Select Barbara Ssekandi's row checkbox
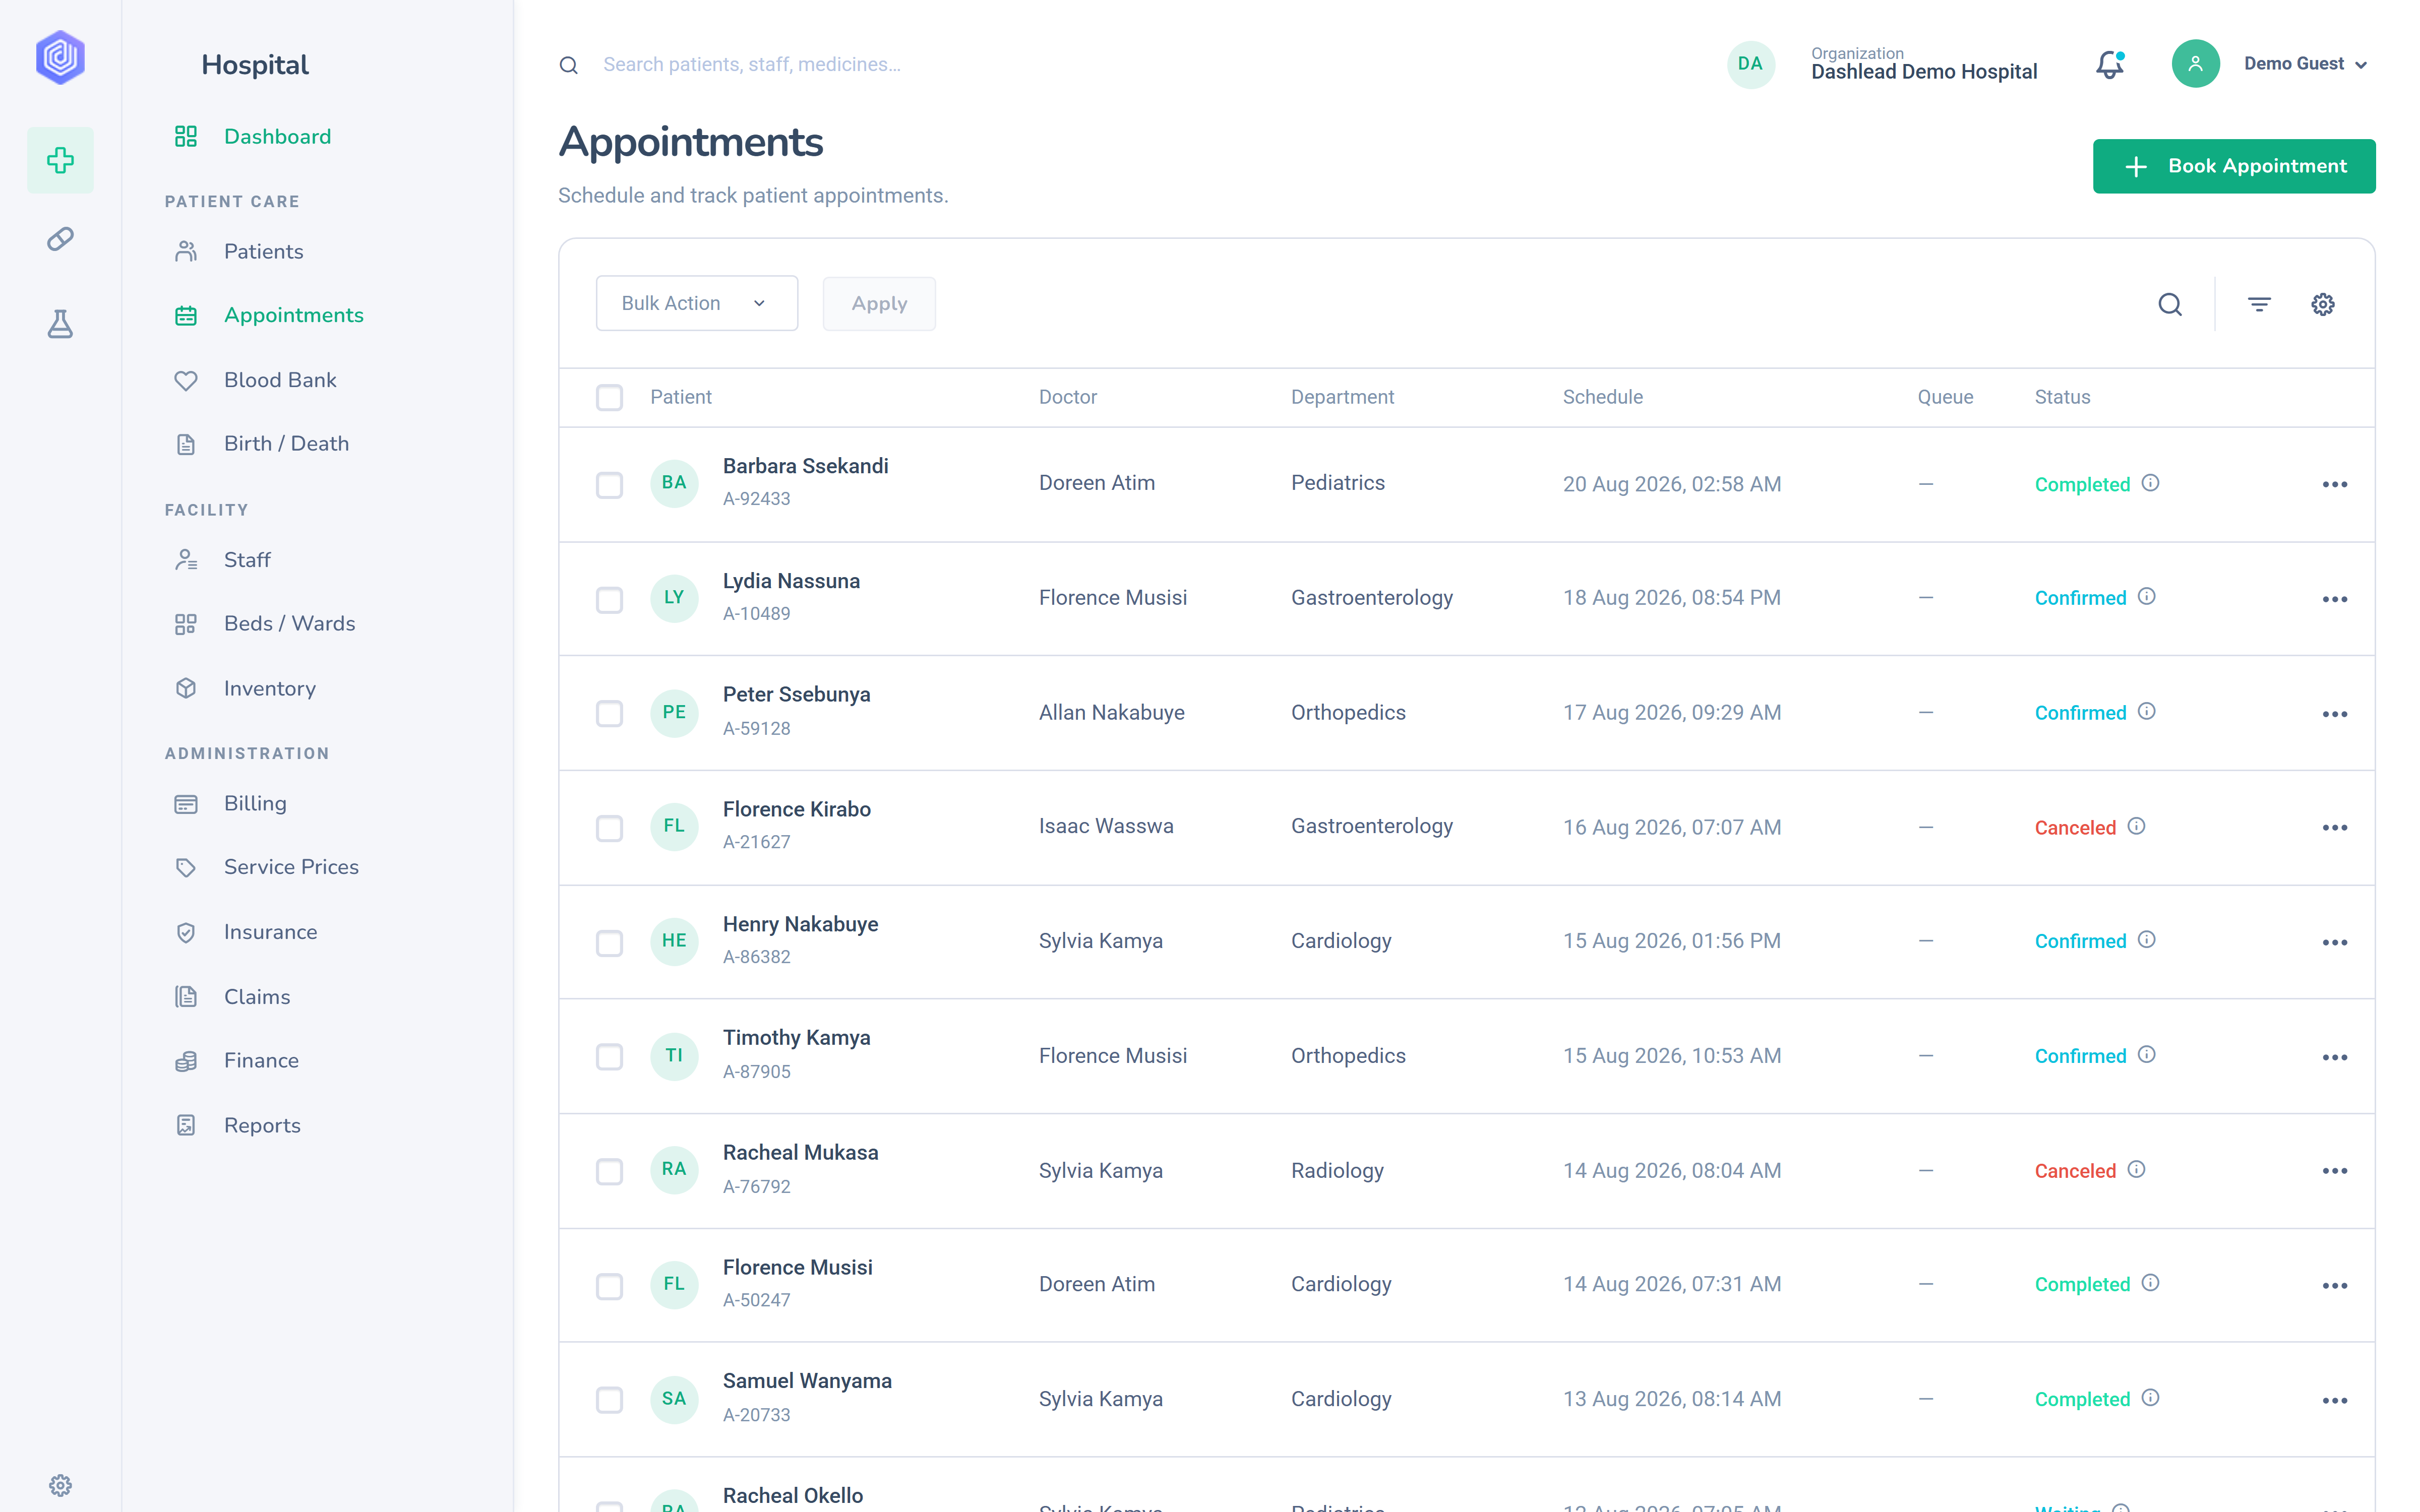The width and height of the screenshot is (2420, 1512). click(609, 485)
